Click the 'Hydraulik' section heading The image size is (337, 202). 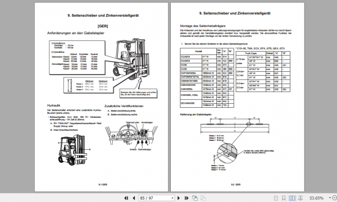(x=53, y=105)
